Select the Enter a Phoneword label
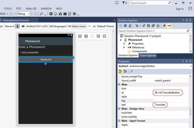This screenshot has height=128, width=194. pos(32,47)
